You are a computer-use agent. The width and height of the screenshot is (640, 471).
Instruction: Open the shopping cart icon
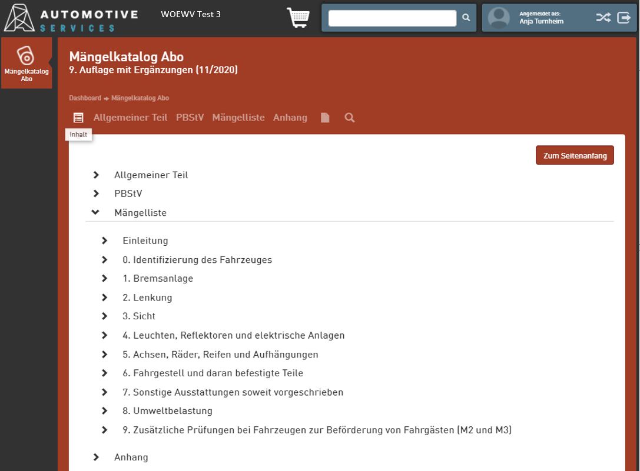(298, 18)
